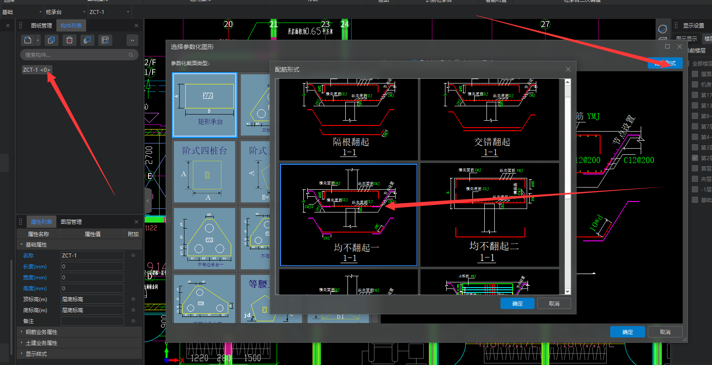Expand more toolbar items with the double-arrow
This screenshot has width=712, height=365.
tap(132, 40)
